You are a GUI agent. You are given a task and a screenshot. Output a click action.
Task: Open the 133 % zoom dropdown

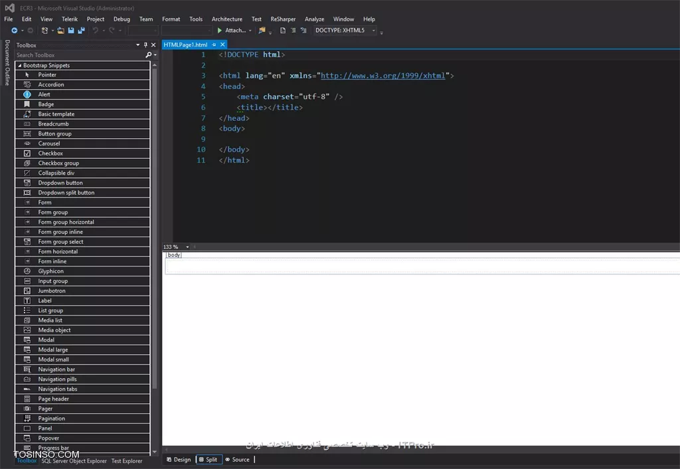[187, 247]
